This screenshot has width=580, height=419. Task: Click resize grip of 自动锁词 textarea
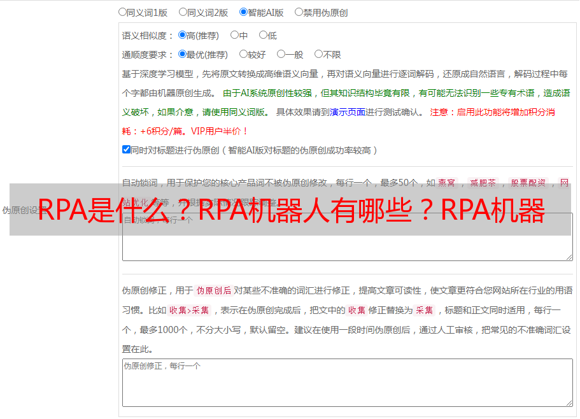point(569,257)
